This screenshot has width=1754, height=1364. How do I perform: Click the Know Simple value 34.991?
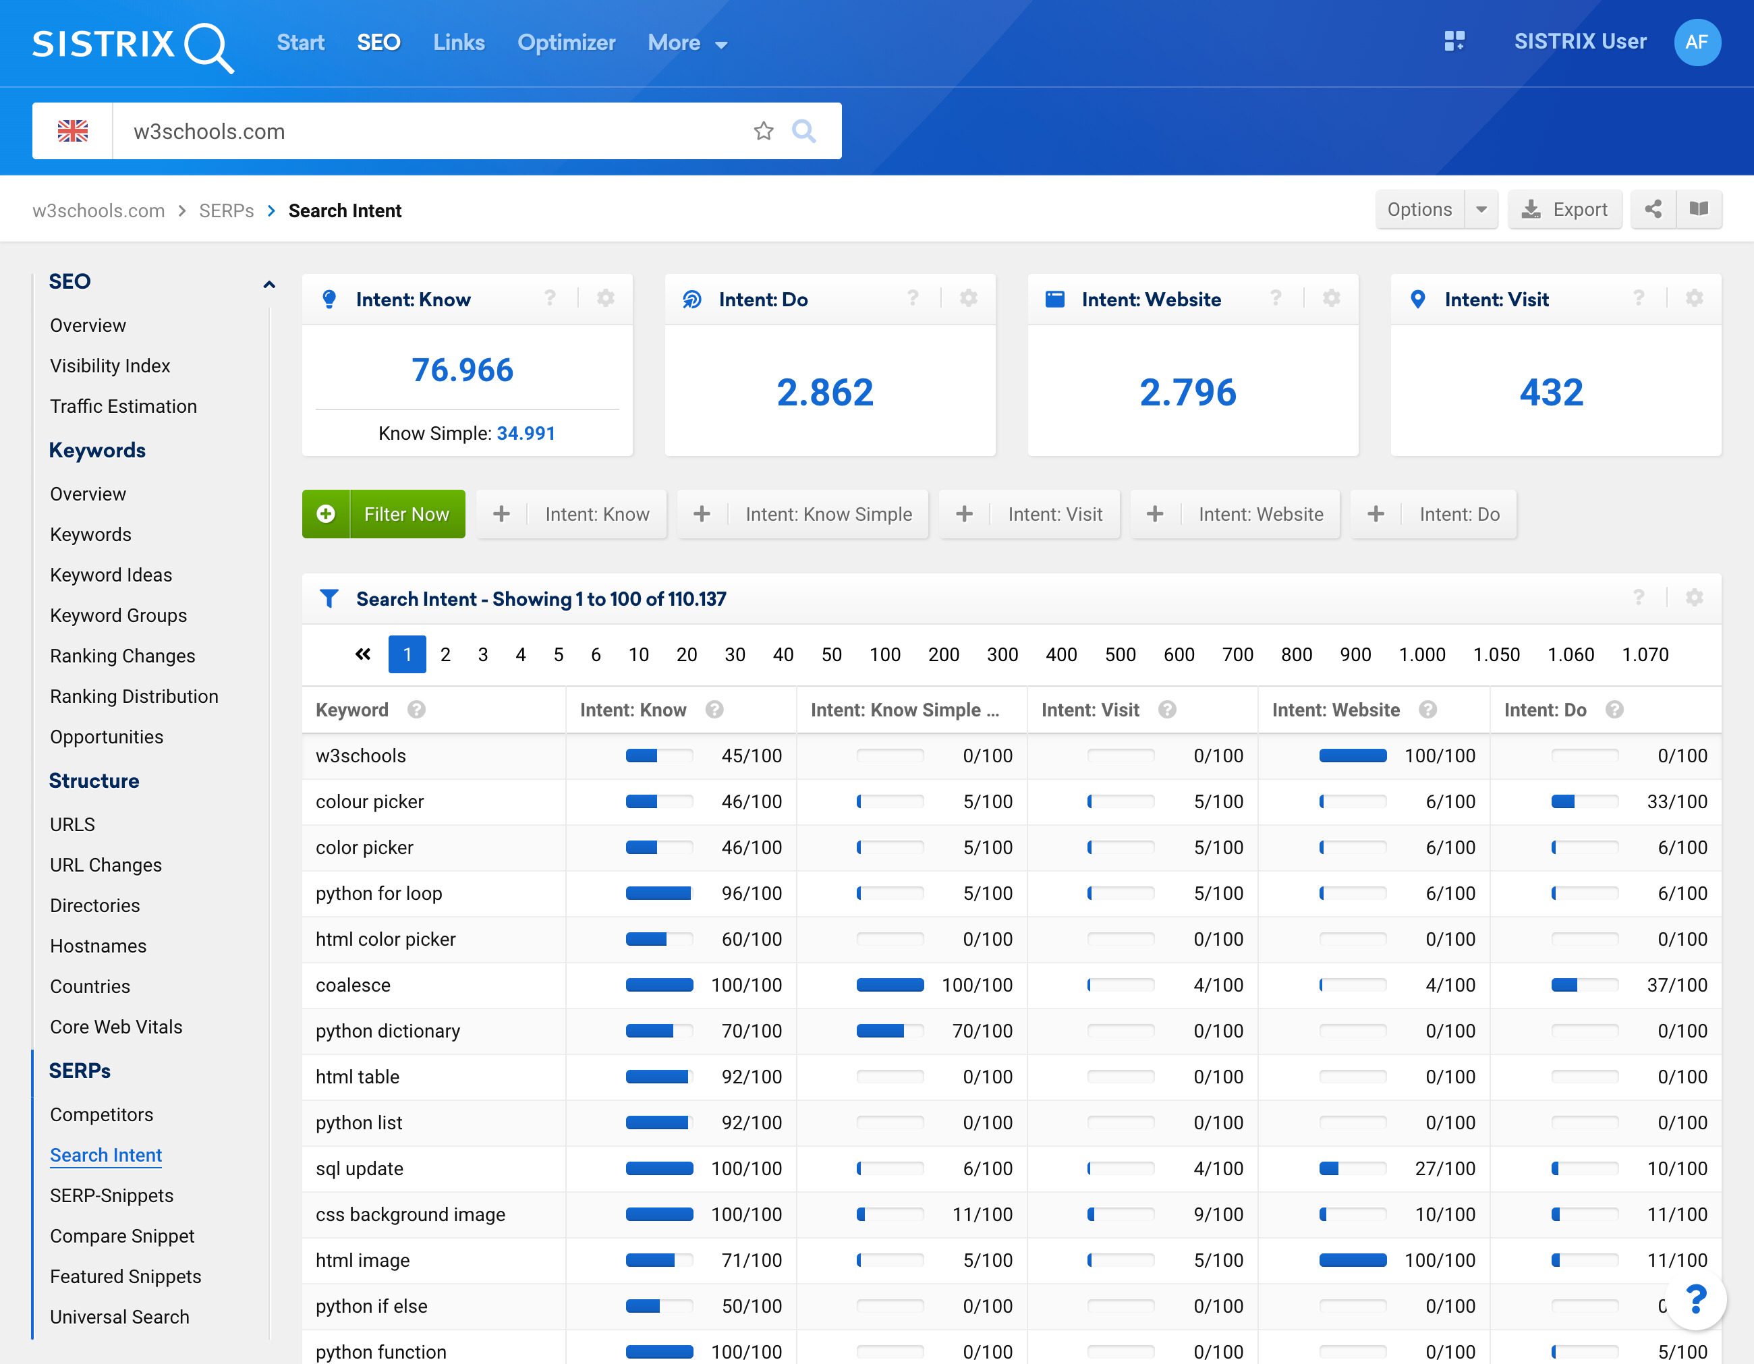point(526,433)
